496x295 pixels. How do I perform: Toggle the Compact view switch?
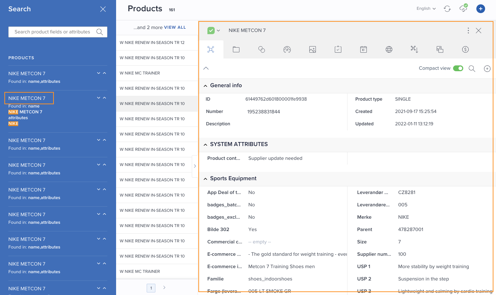[x=458, y=68]
